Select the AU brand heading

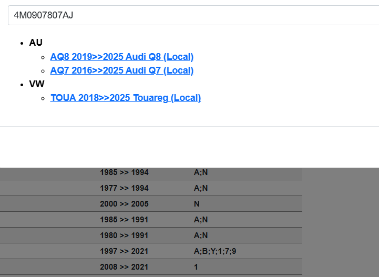click(x=36, y=43)
